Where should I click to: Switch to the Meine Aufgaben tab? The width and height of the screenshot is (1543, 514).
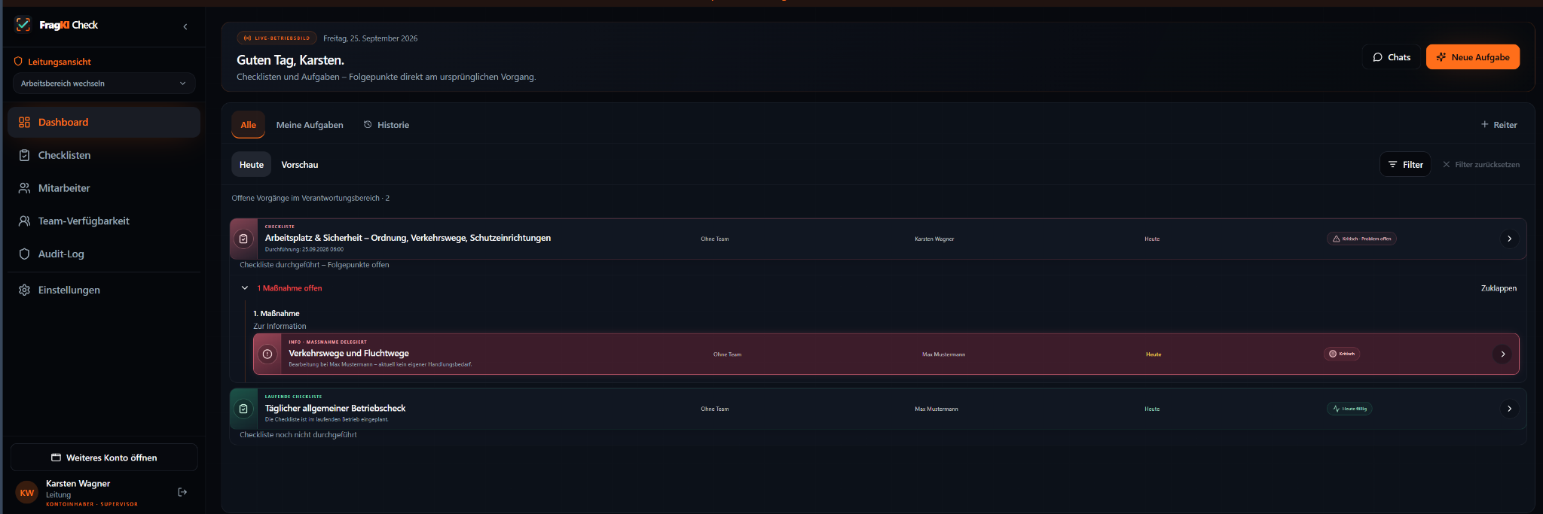coord(310,125)
